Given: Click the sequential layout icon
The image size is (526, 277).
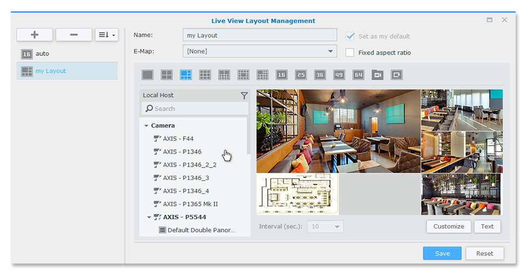Looking at the screenshot, I should tap(397, 75).
